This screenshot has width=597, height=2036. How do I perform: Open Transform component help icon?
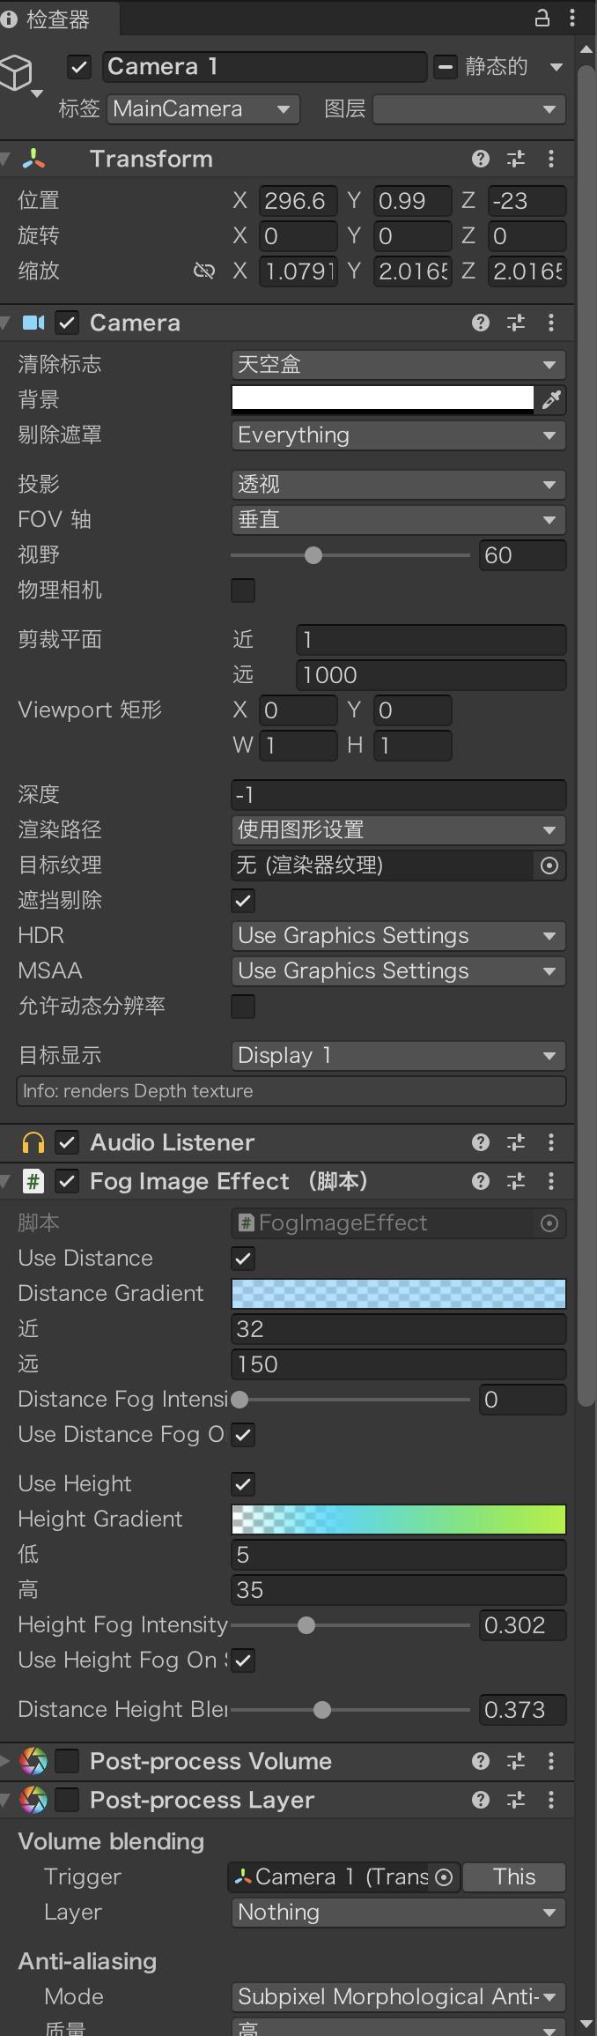coord(480,159)
